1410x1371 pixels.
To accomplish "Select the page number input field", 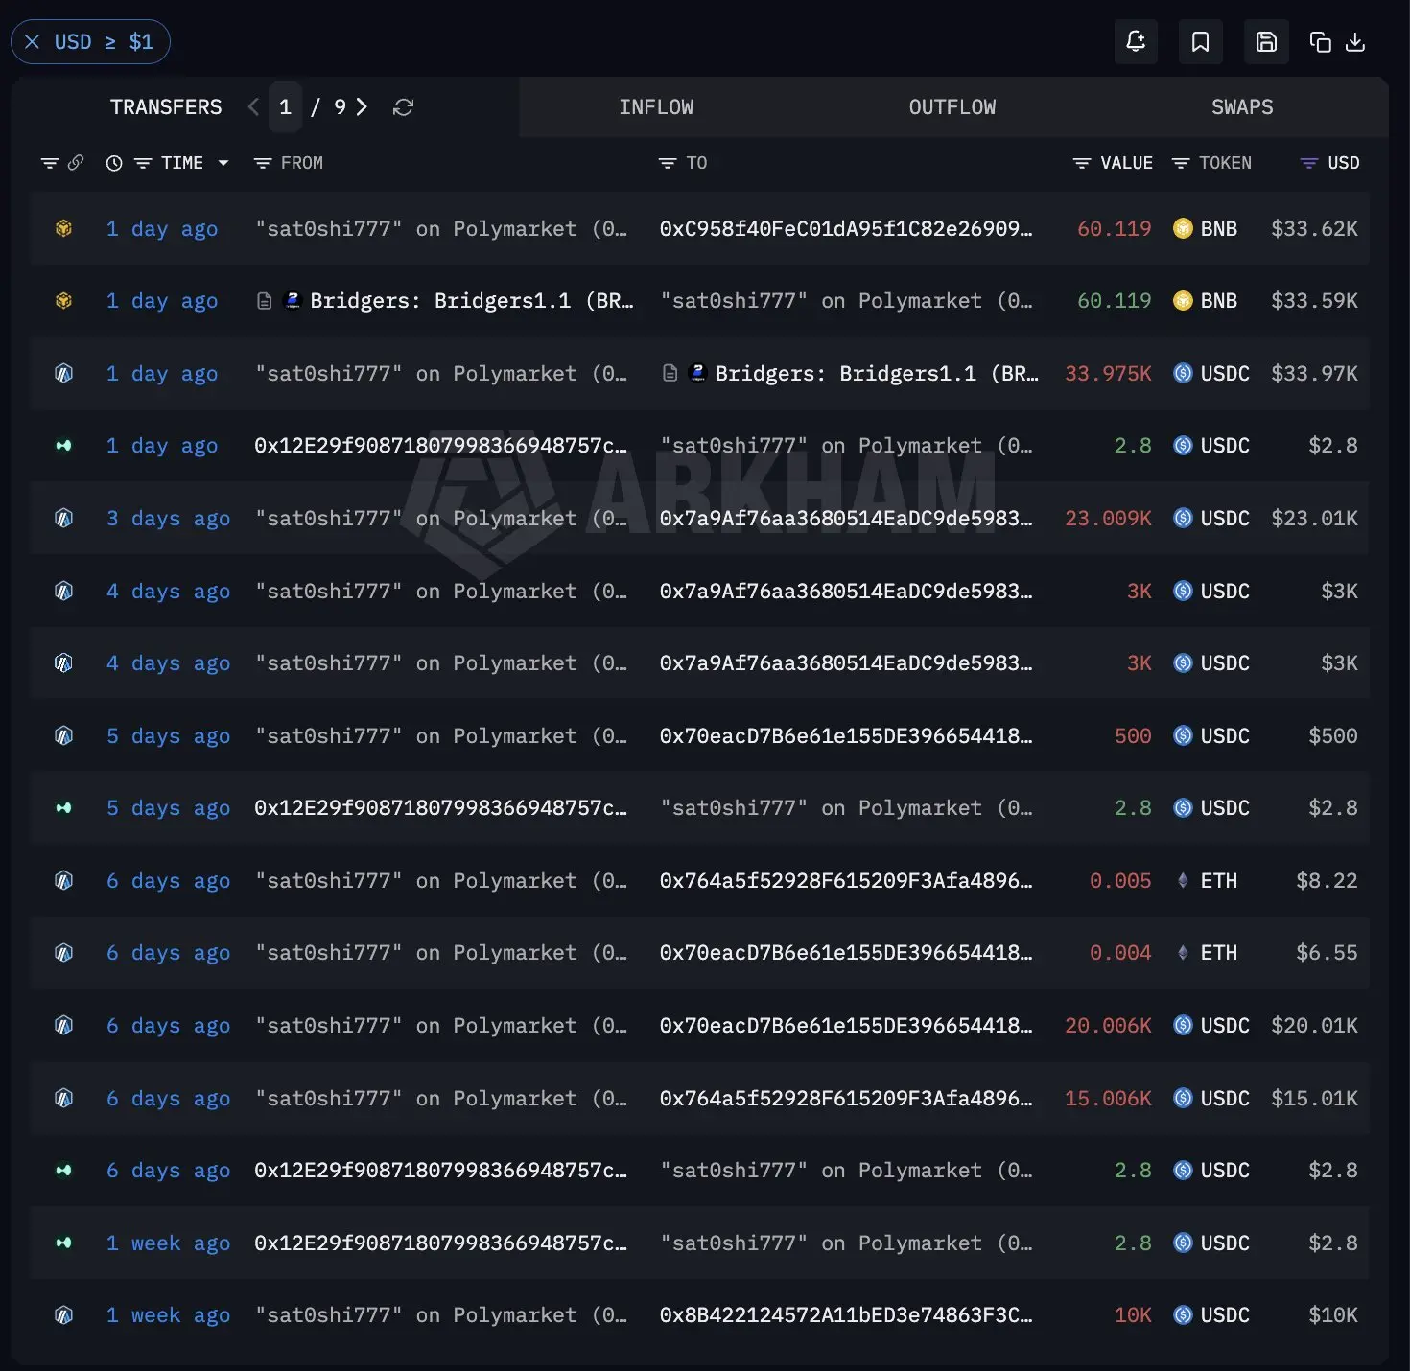I will click(x=285, y=107).
